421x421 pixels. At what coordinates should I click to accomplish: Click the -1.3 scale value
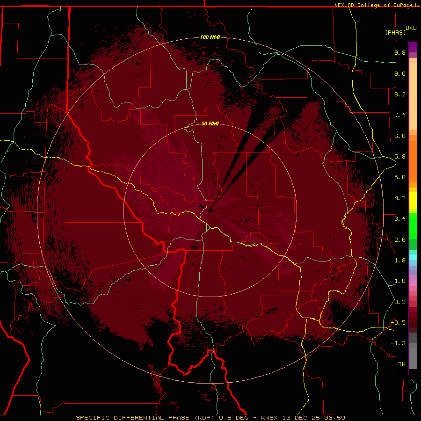(x=398, y=343)
